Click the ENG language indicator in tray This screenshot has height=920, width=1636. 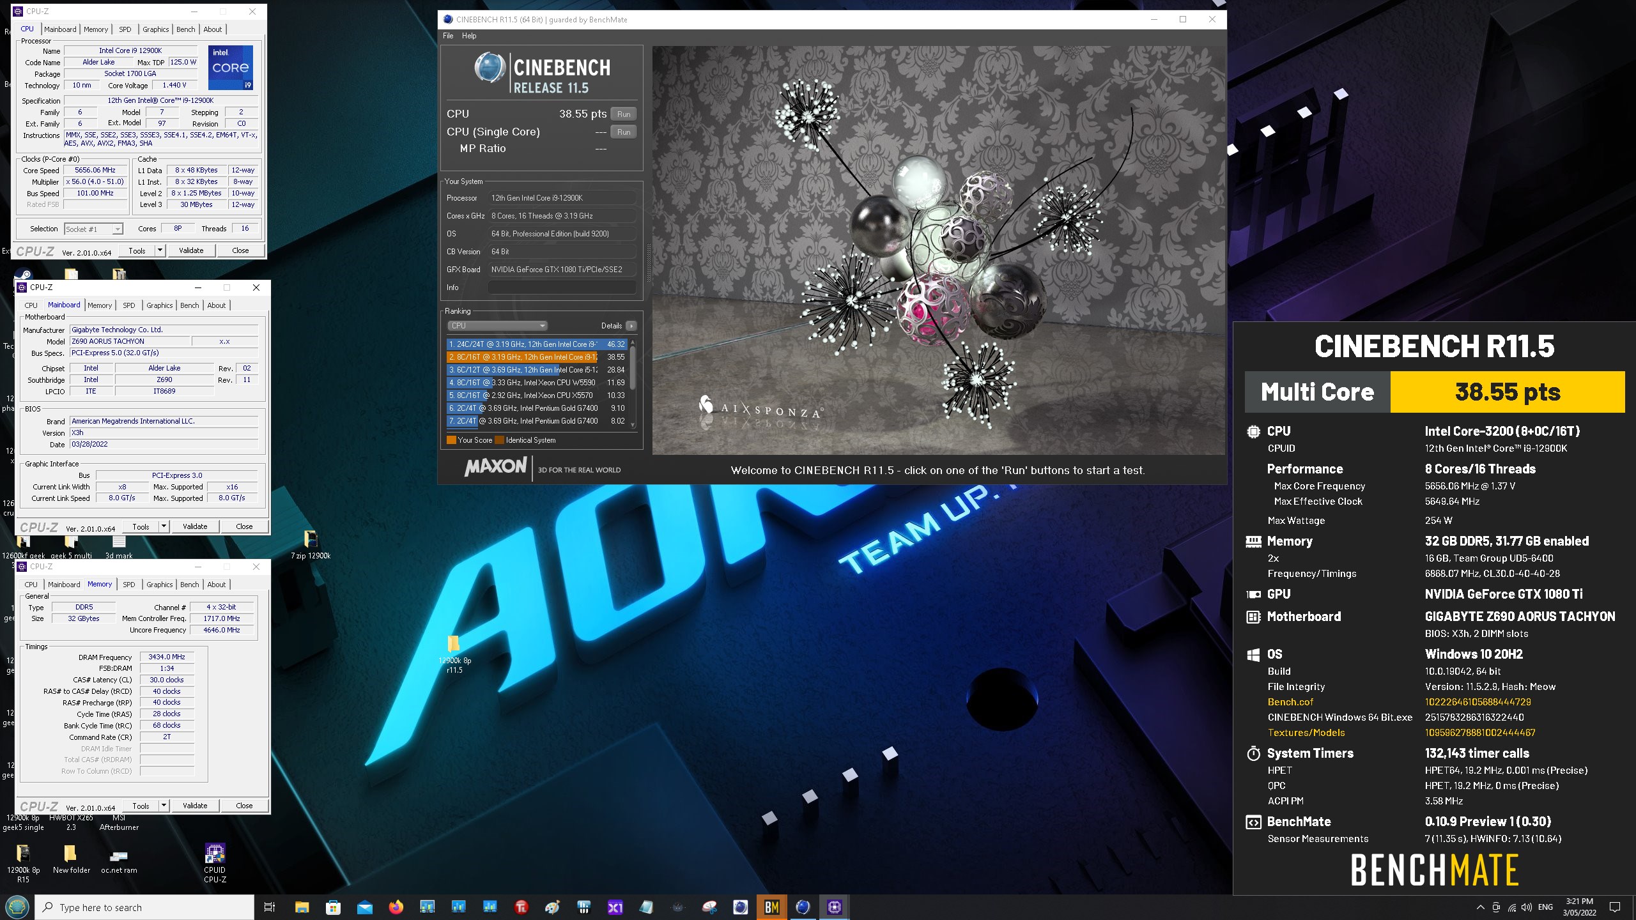(1545, 907)
